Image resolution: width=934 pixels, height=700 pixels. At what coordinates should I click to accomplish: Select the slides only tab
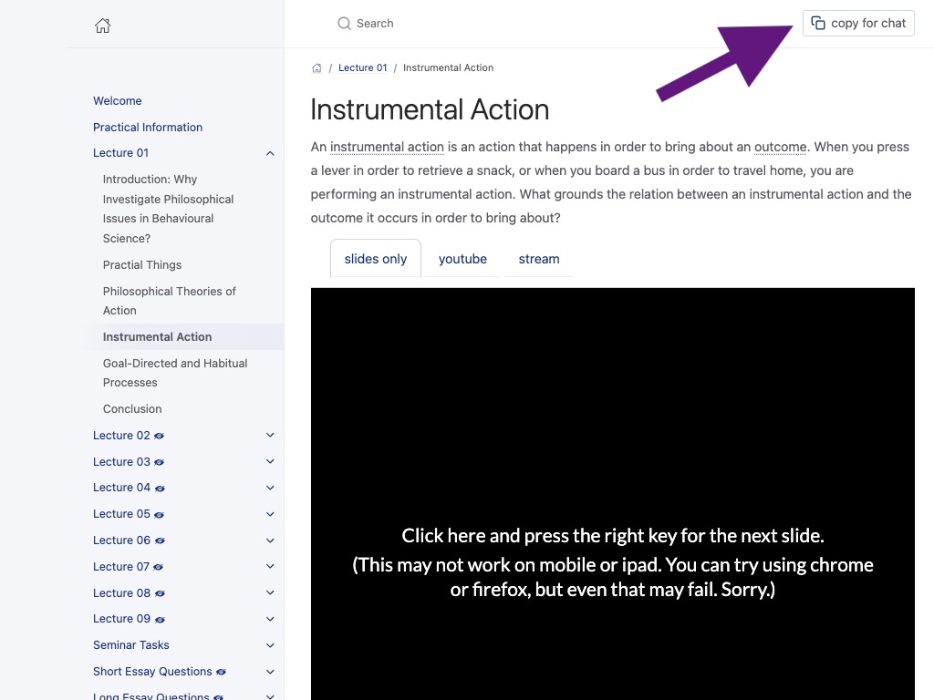376,259
